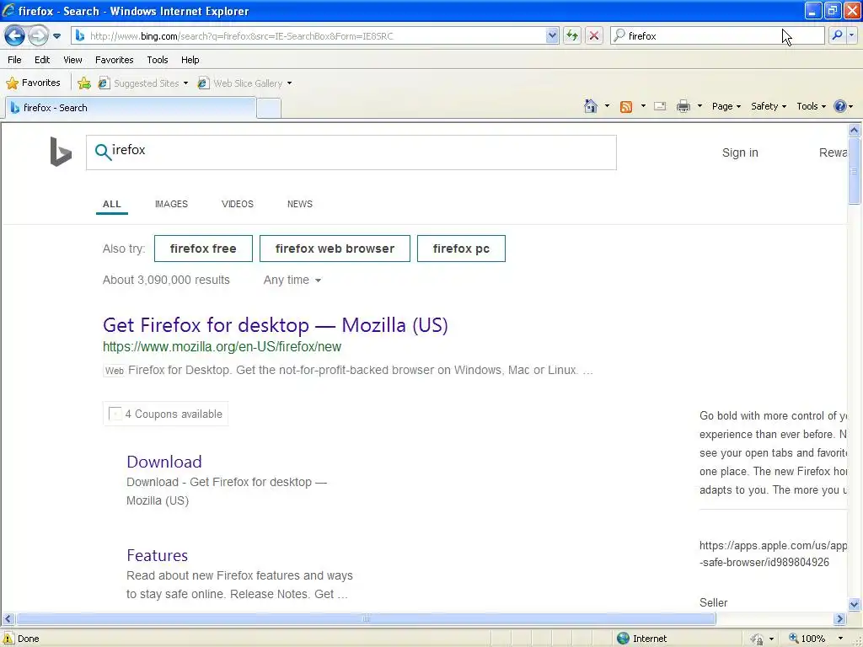This screenshot has height=647, width=863.
Task: Open the Features sublink
Action: [157, 555]
